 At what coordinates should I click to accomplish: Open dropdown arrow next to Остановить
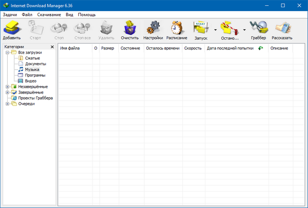click(x=244, y=30)
